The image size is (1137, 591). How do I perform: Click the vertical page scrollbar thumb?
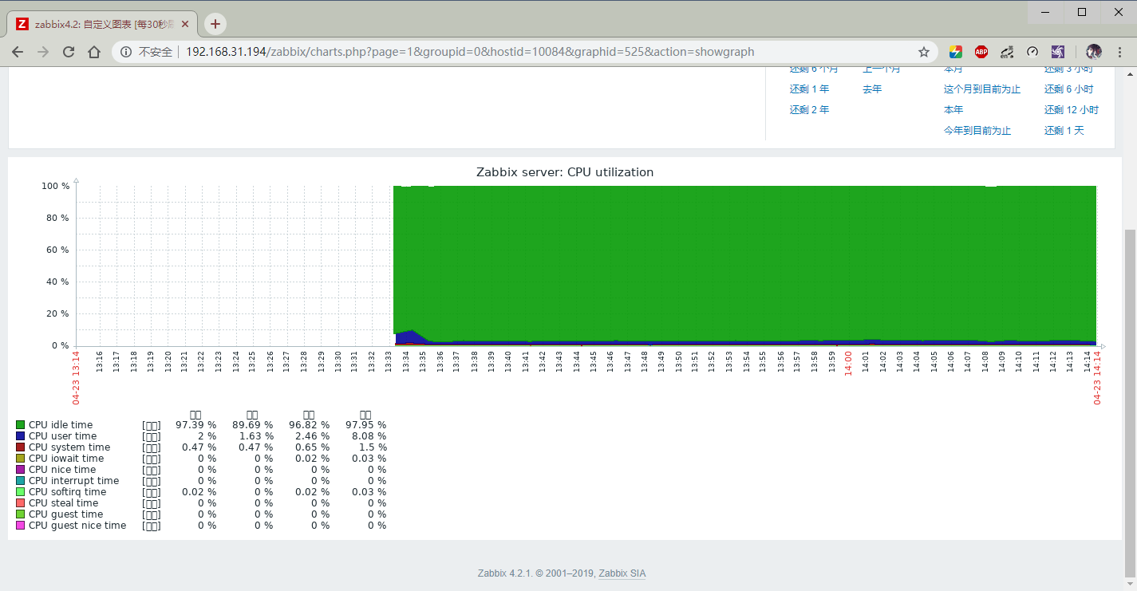click(x=1130, y=403)
